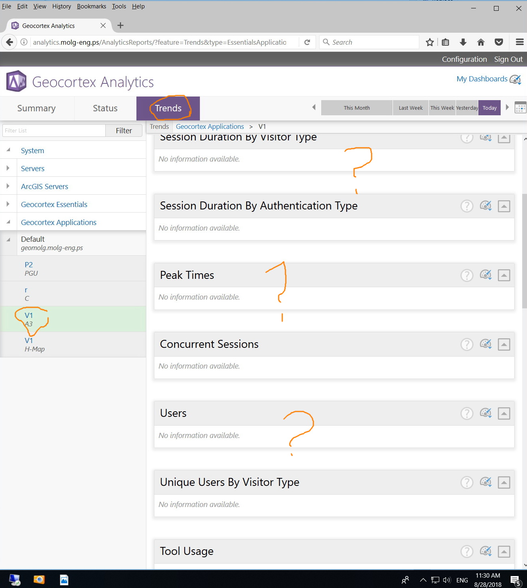Image resolution: width=527 pixels, height=588 pixels.
Task: Select the V1 H-Map application
Action: [x=73, y=344]
